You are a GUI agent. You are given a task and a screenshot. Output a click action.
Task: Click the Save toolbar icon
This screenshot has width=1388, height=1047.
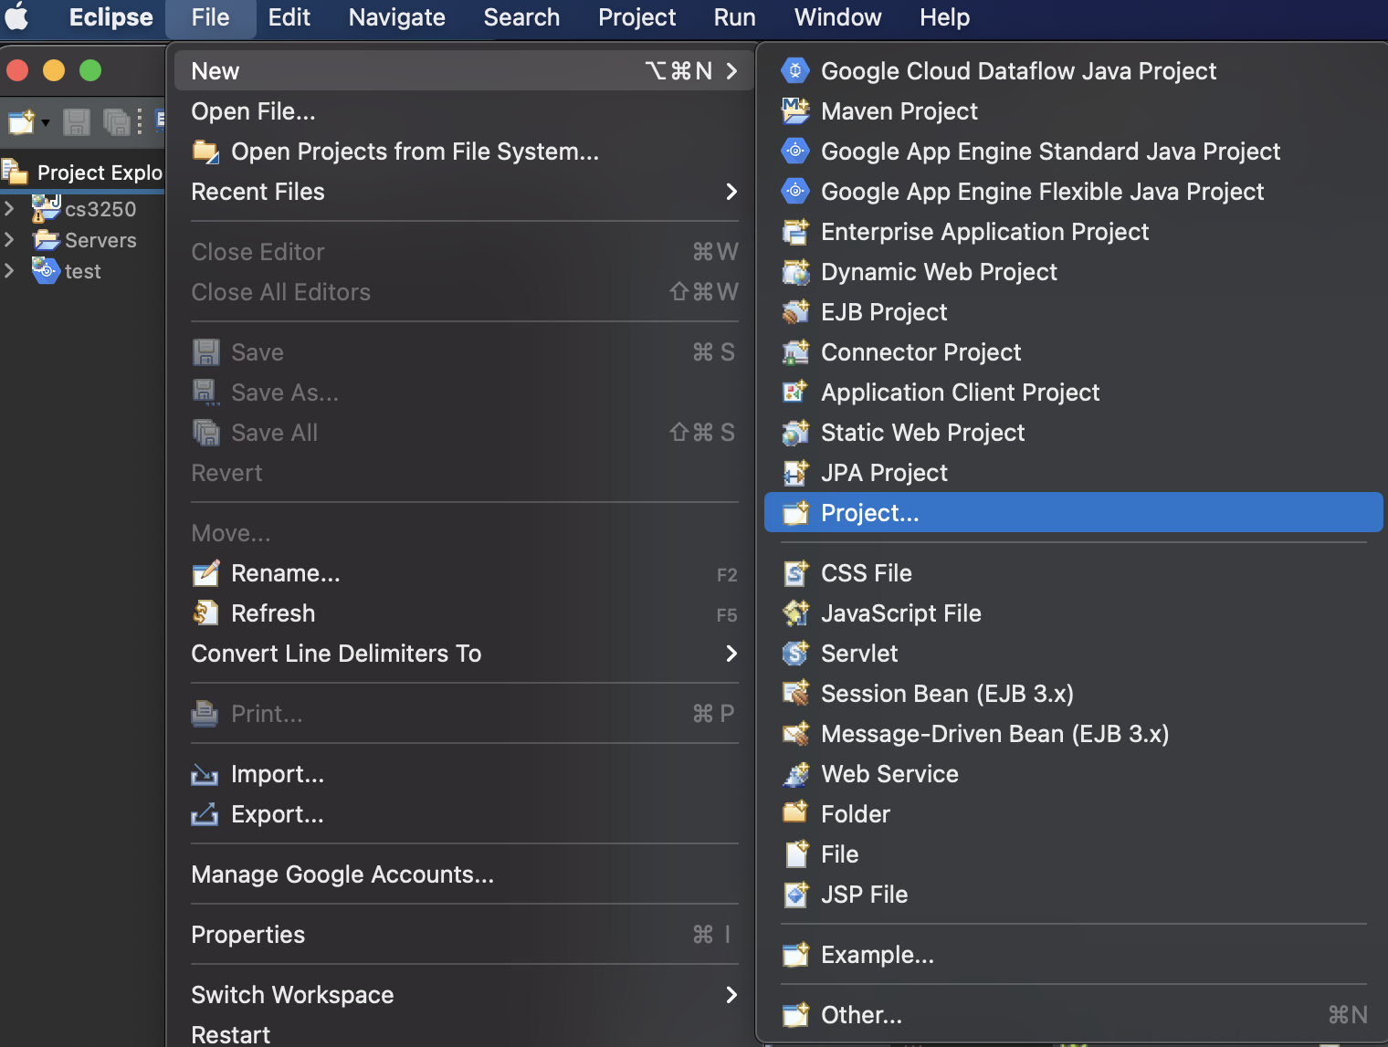[76, 121]
